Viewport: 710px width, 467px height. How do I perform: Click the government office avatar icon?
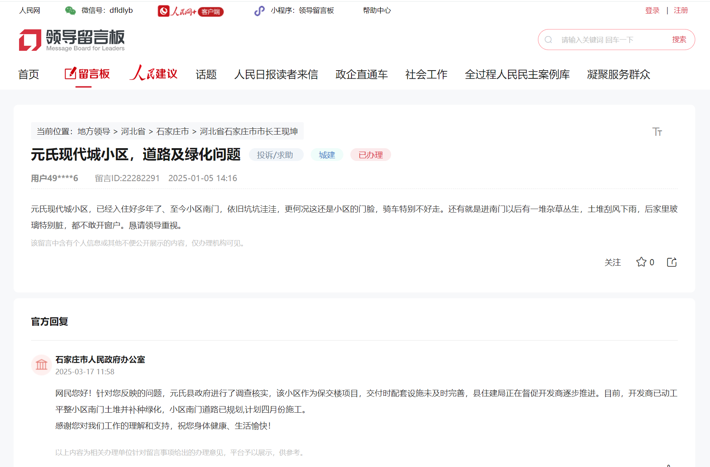point(42,365)
